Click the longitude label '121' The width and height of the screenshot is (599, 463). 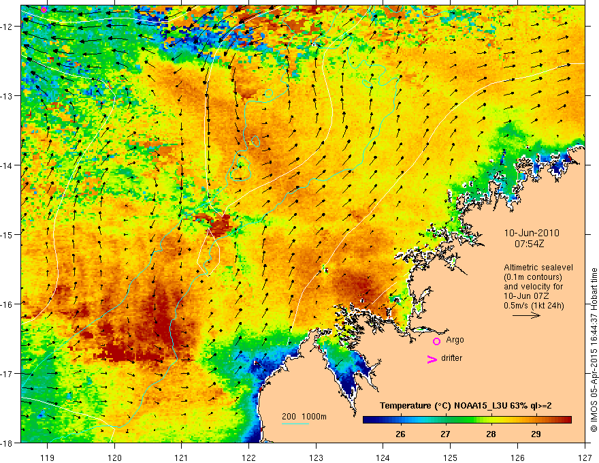point(181,458)
